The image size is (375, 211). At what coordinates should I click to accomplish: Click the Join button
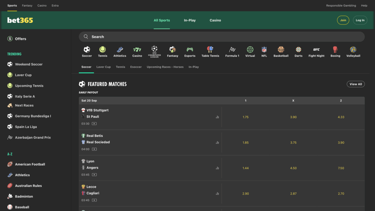(x=343, y=20)
